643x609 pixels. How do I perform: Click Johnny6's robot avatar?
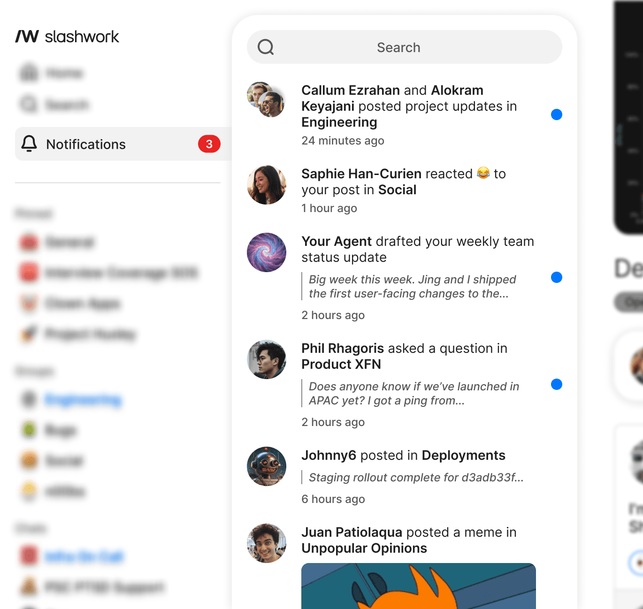[x=266, y=466]
